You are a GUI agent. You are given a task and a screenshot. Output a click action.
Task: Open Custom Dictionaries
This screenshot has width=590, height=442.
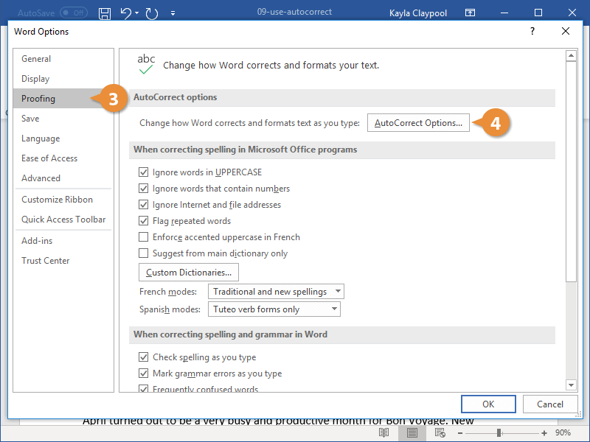(x=188, y=272)
